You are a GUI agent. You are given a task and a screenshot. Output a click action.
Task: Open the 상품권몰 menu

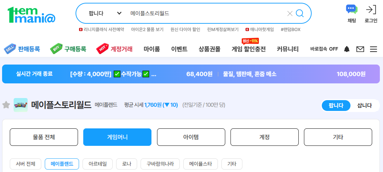pos(210,49)
